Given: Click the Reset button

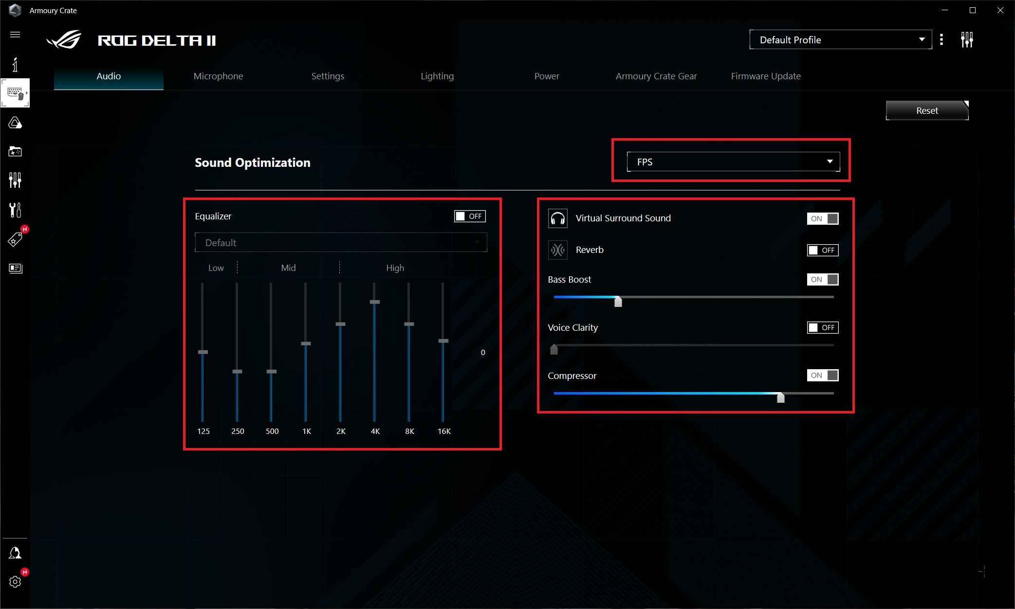Looking at the screenshot, I should pos(927,110).
